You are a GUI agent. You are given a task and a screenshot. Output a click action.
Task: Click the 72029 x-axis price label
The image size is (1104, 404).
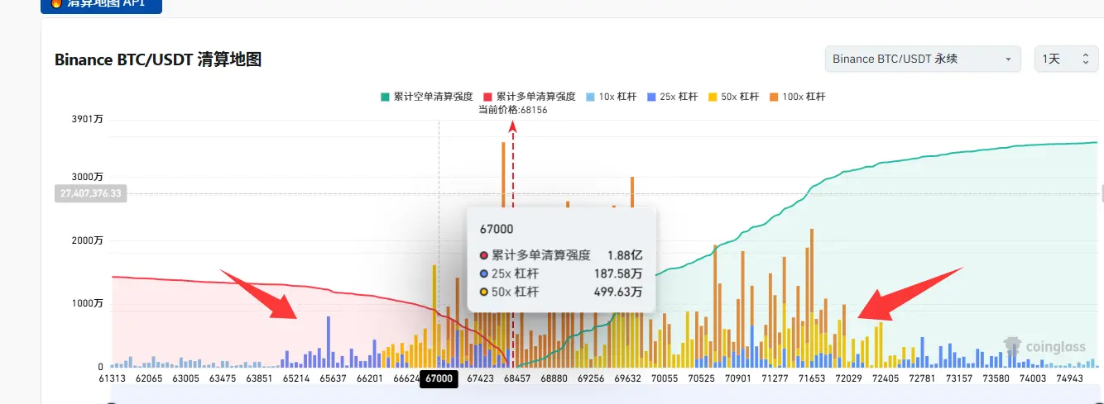click(x=848, y=378)
